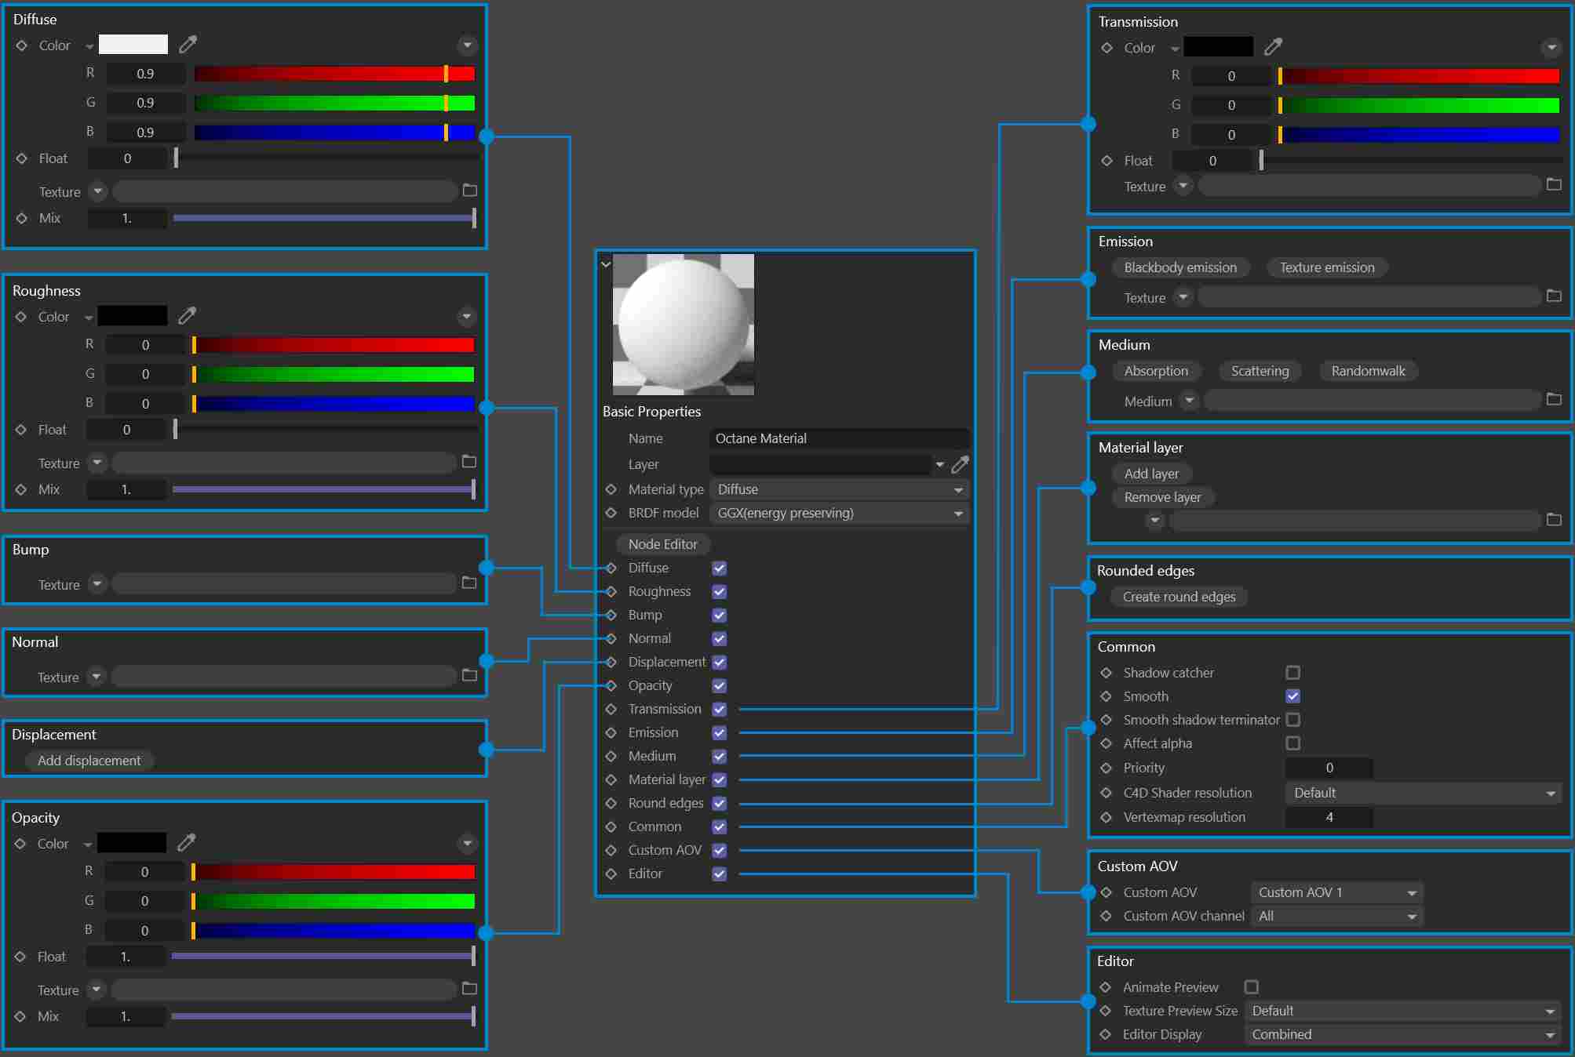Click the Layer eyedropper pencil icon

961,464
